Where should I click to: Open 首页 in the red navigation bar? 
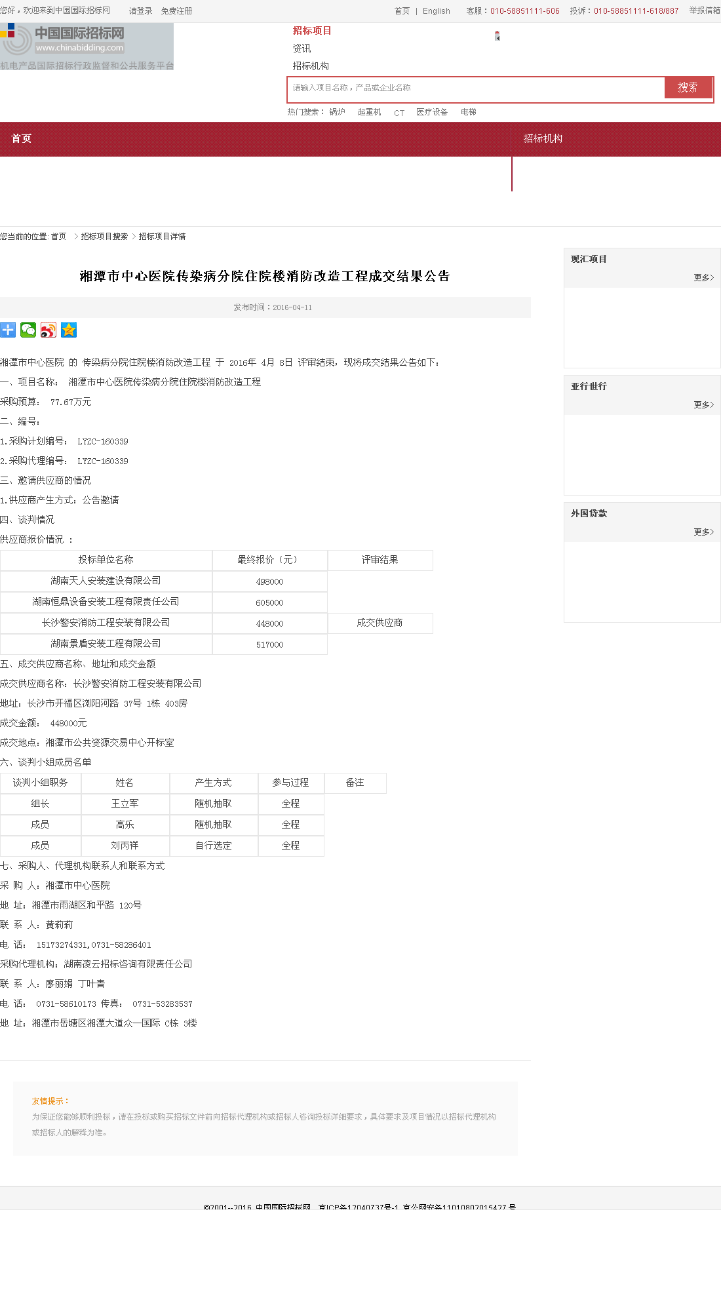pos(22,138)
